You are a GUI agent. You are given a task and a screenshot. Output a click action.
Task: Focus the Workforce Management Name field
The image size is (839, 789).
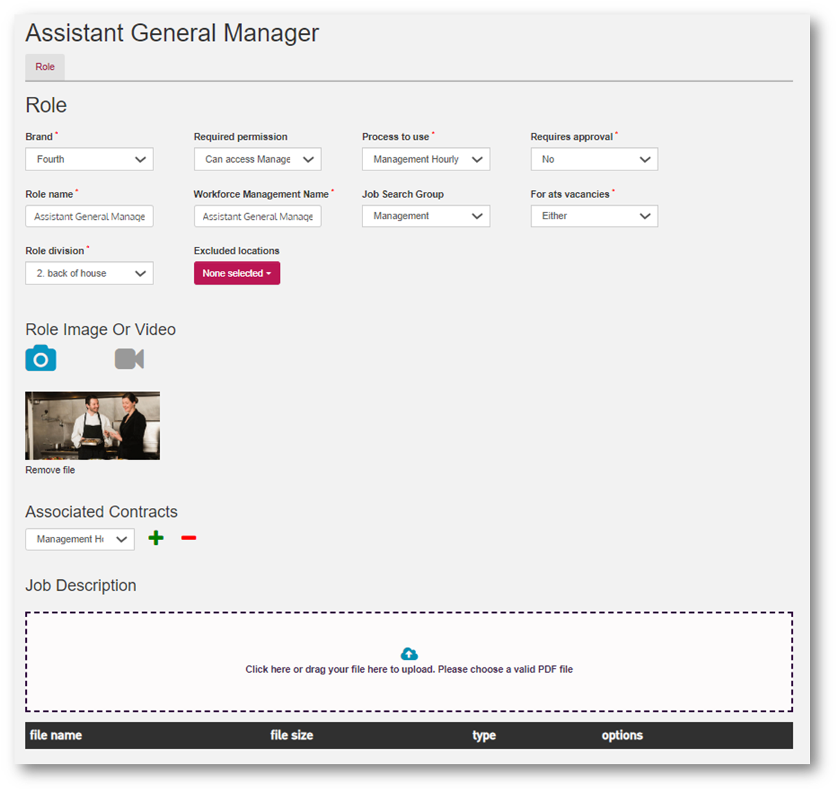[257, 216]
